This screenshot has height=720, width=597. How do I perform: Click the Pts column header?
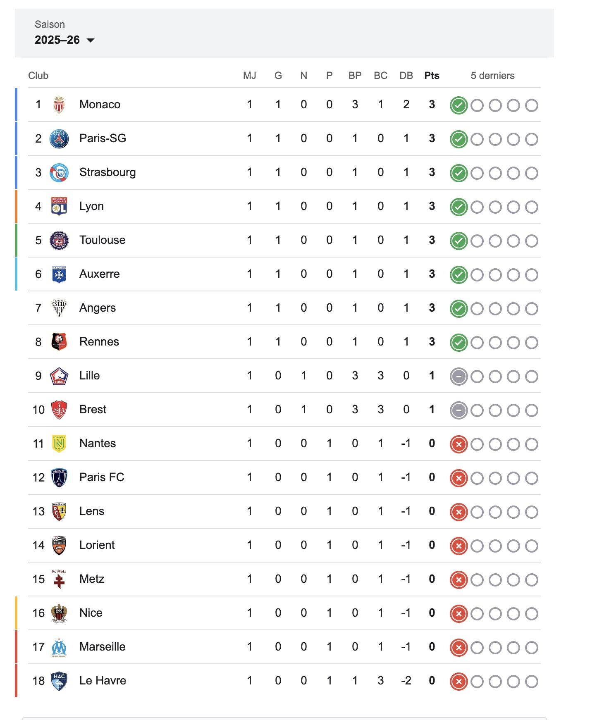(432, 76)
